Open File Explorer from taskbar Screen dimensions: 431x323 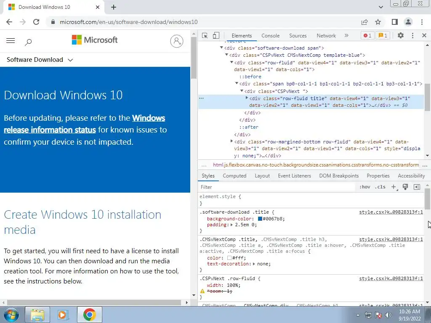(x=37, y=315)
